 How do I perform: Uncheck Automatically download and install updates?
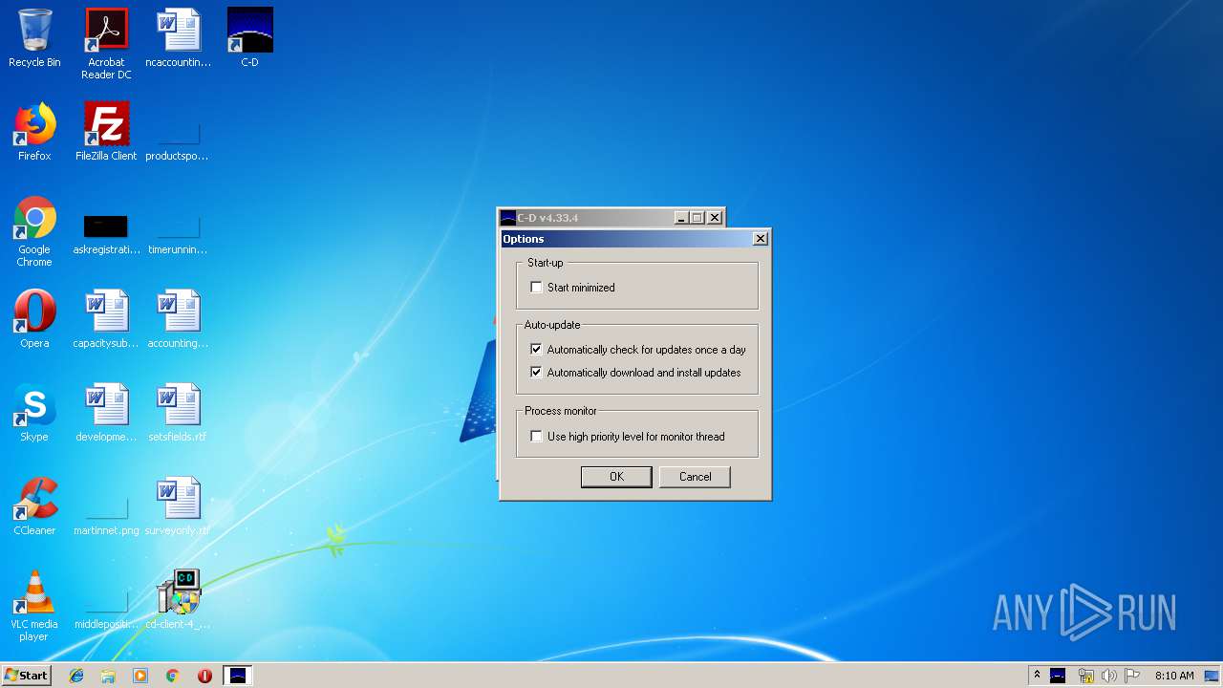tap(536, 372)
